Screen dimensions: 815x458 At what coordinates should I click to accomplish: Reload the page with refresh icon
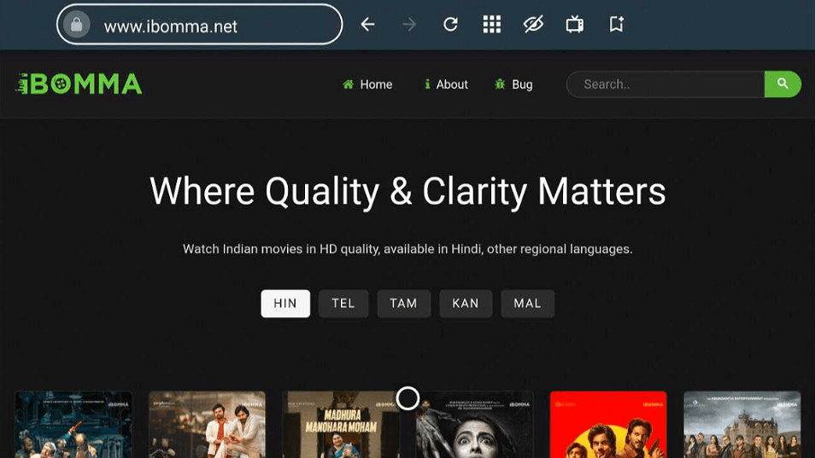tap(450, 25)
